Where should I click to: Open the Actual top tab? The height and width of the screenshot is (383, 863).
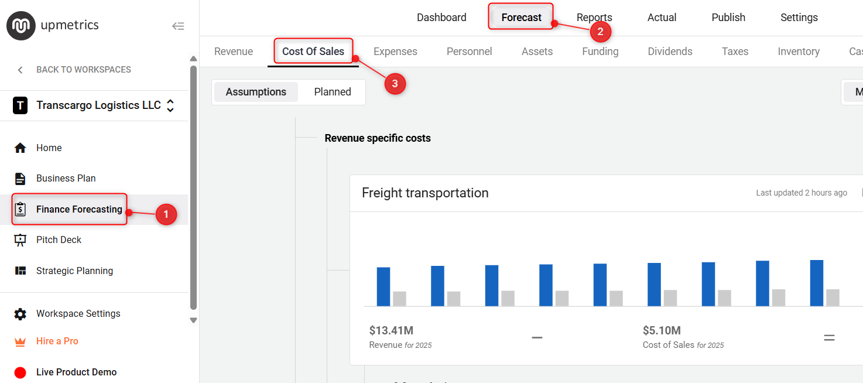(x=662, y=18)
